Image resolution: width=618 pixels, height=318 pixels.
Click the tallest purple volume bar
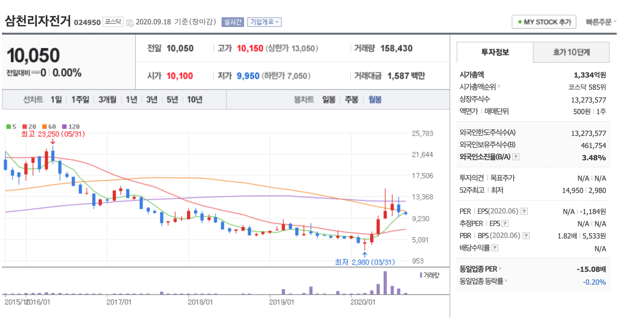[385, 283]
